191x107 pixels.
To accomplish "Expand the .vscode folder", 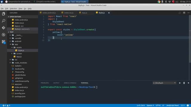I will 10,38.
